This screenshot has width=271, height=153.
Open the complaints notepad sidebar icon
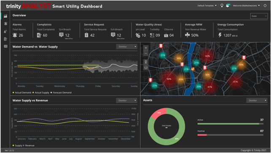click(x=5, y=39)
